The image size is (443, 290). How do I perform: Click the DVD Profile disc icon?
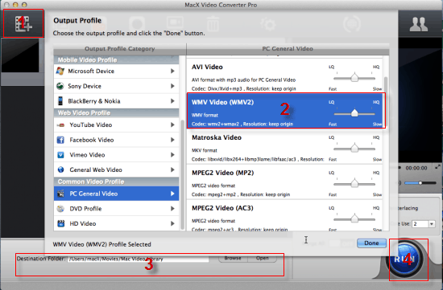(x=60, y=209)
